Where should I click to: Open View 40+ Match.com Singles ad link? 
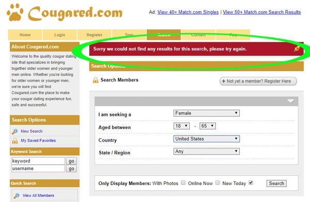[188, 12]
